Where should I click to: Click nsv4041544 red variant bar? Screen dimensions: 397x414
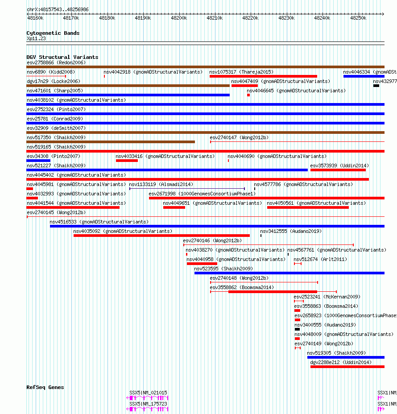pyautogui.click(x=73, y=207)
